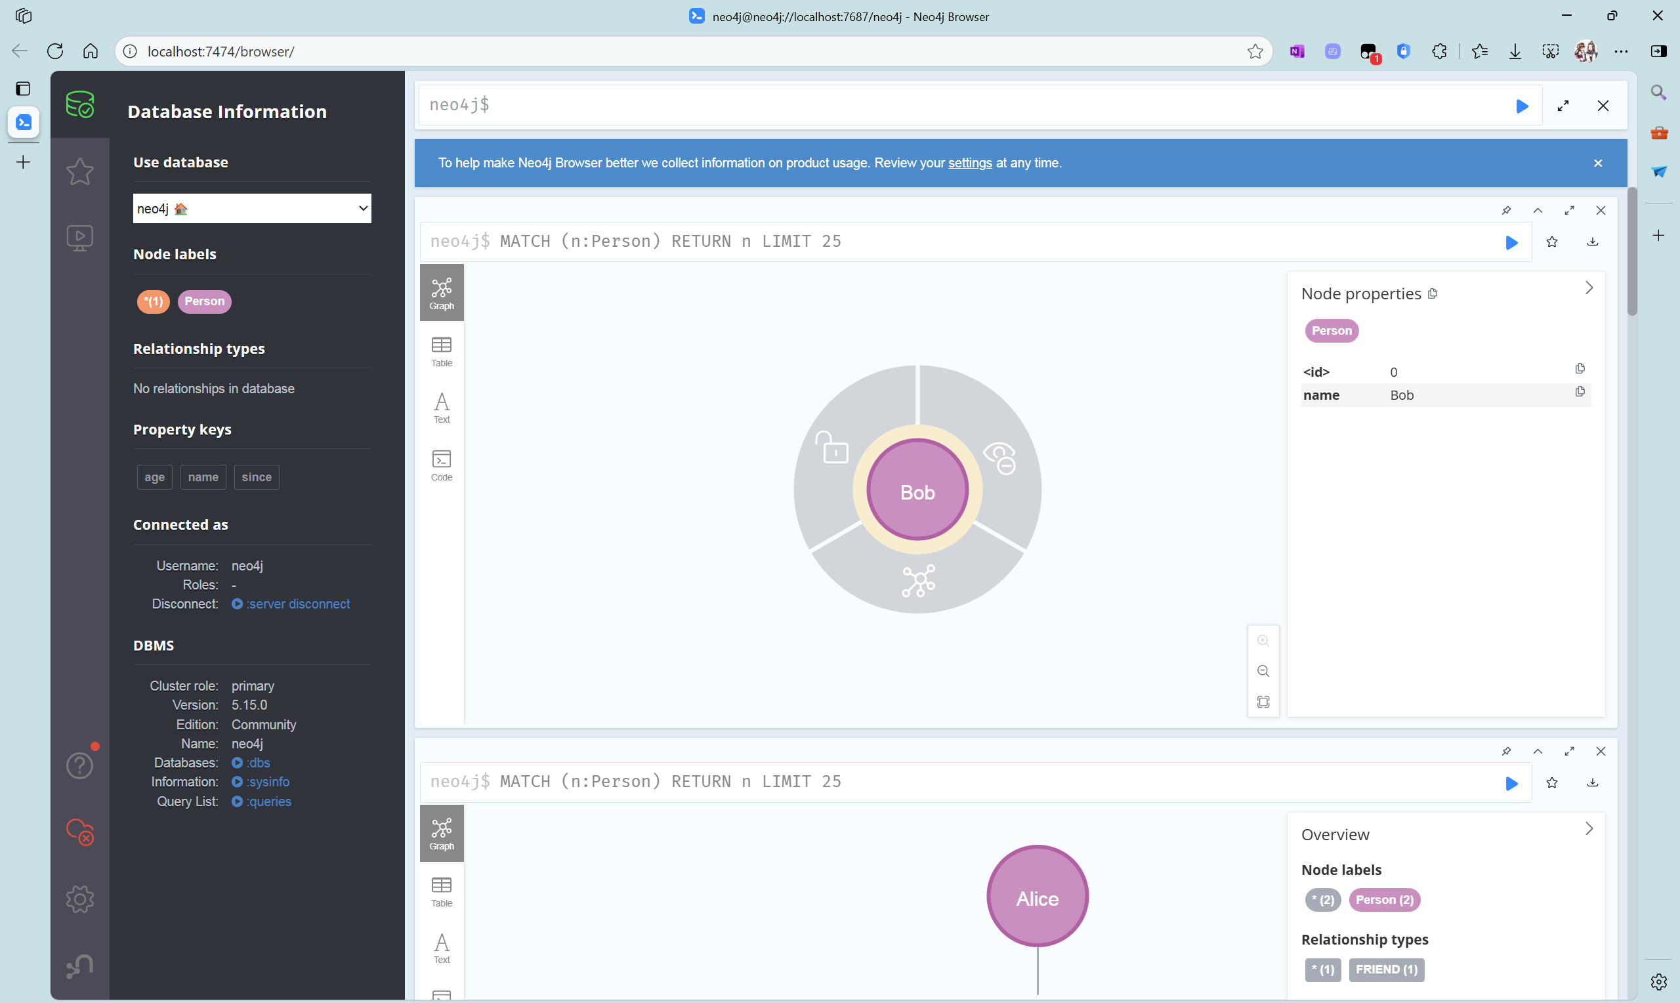
Task: Click the Person label in Node properties
Action: (x=1332, y=330)
